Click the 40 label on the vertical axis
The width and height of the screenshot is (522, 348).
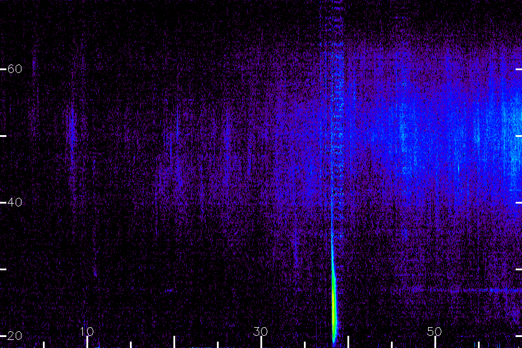tap(14, 202)
